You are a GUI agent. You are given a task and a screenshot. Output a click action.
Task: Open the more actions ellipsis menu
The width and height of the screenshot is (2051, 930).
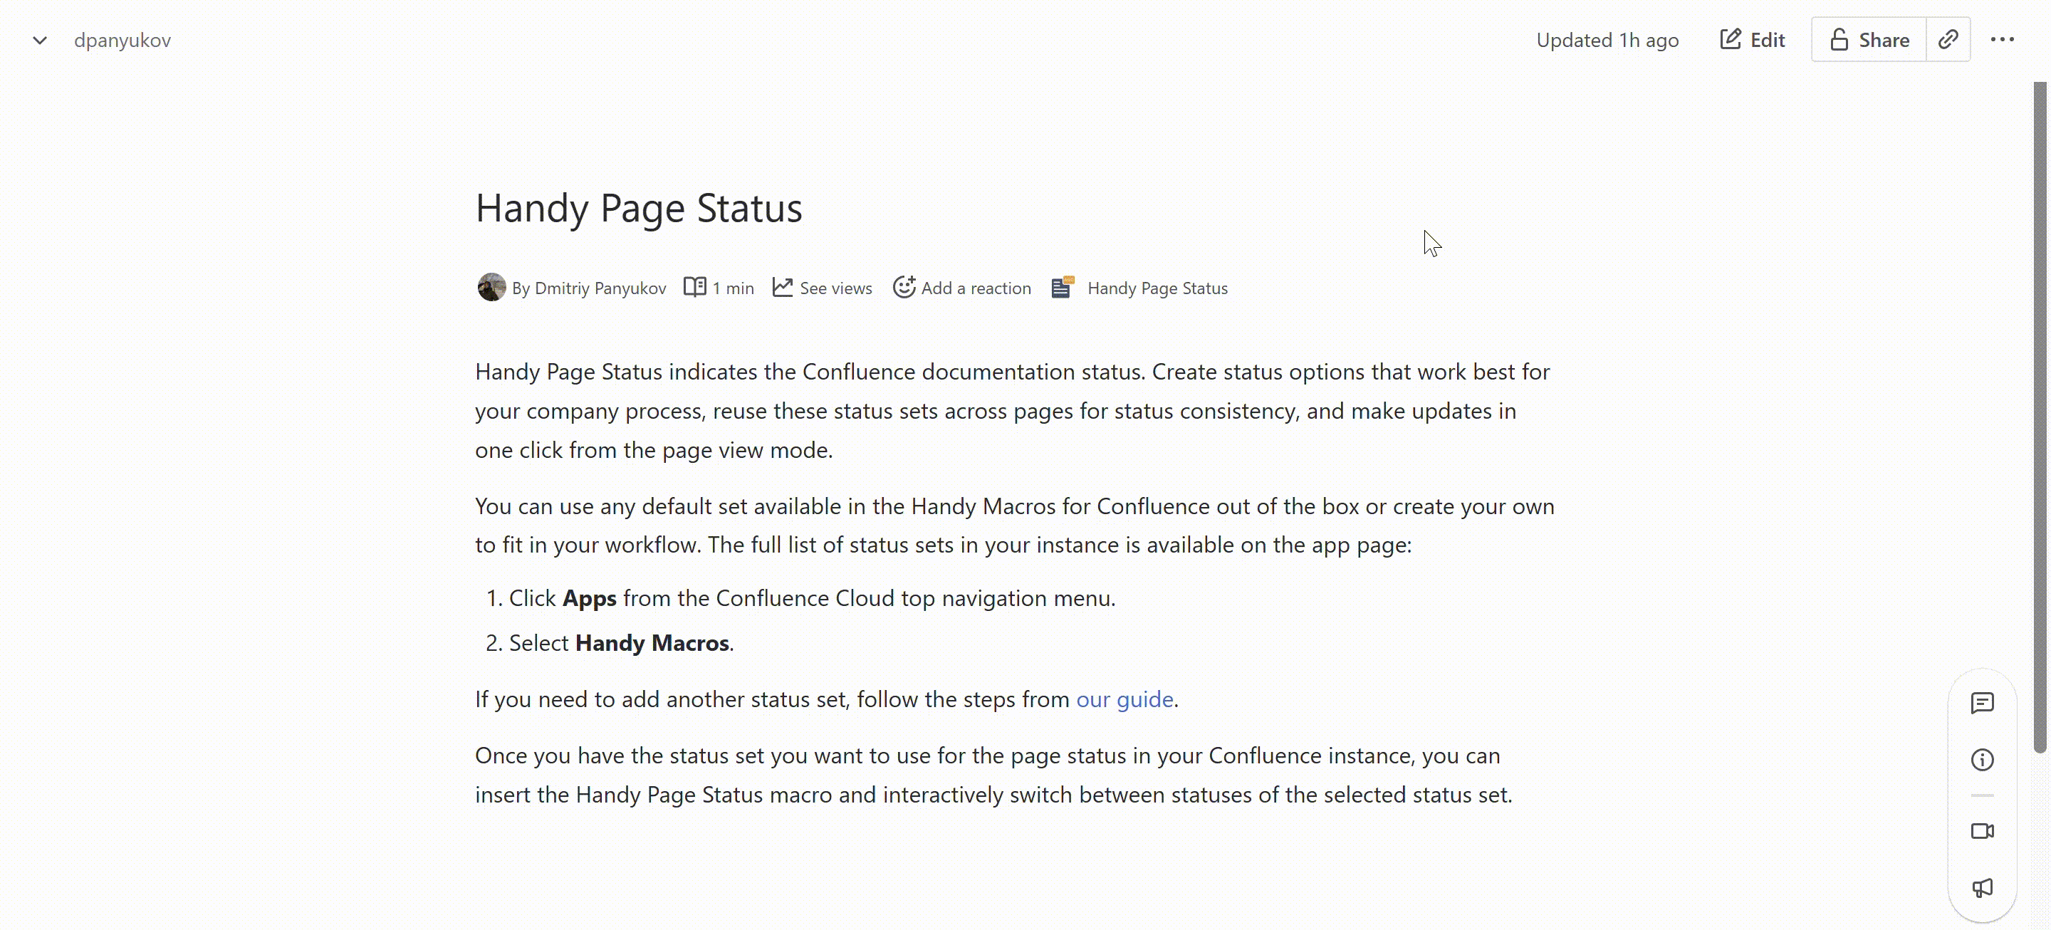point(2002,39)
